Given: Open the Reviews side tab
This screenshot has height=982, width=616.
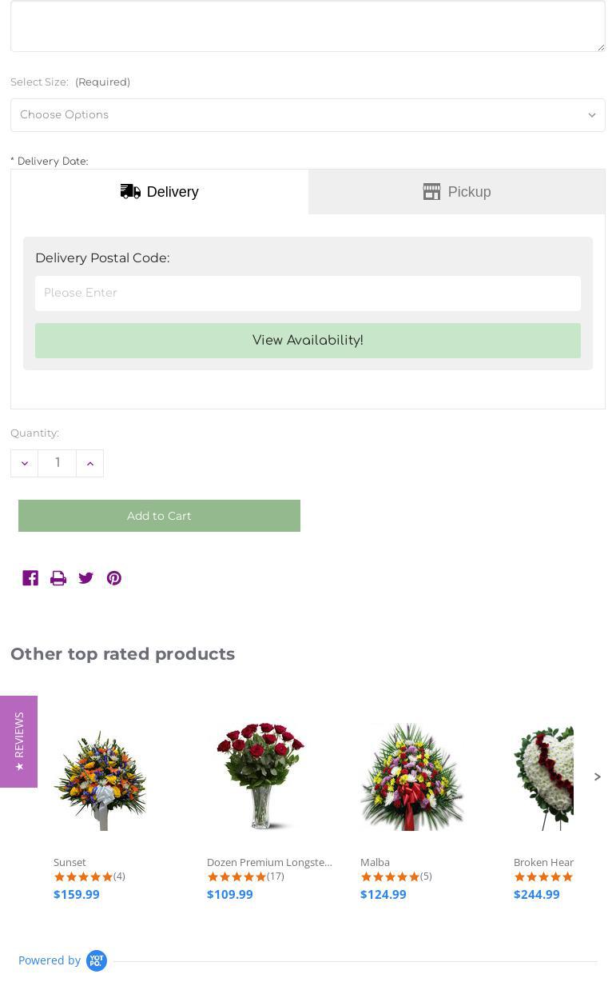Looking at the screenshot, I should 19,741.
